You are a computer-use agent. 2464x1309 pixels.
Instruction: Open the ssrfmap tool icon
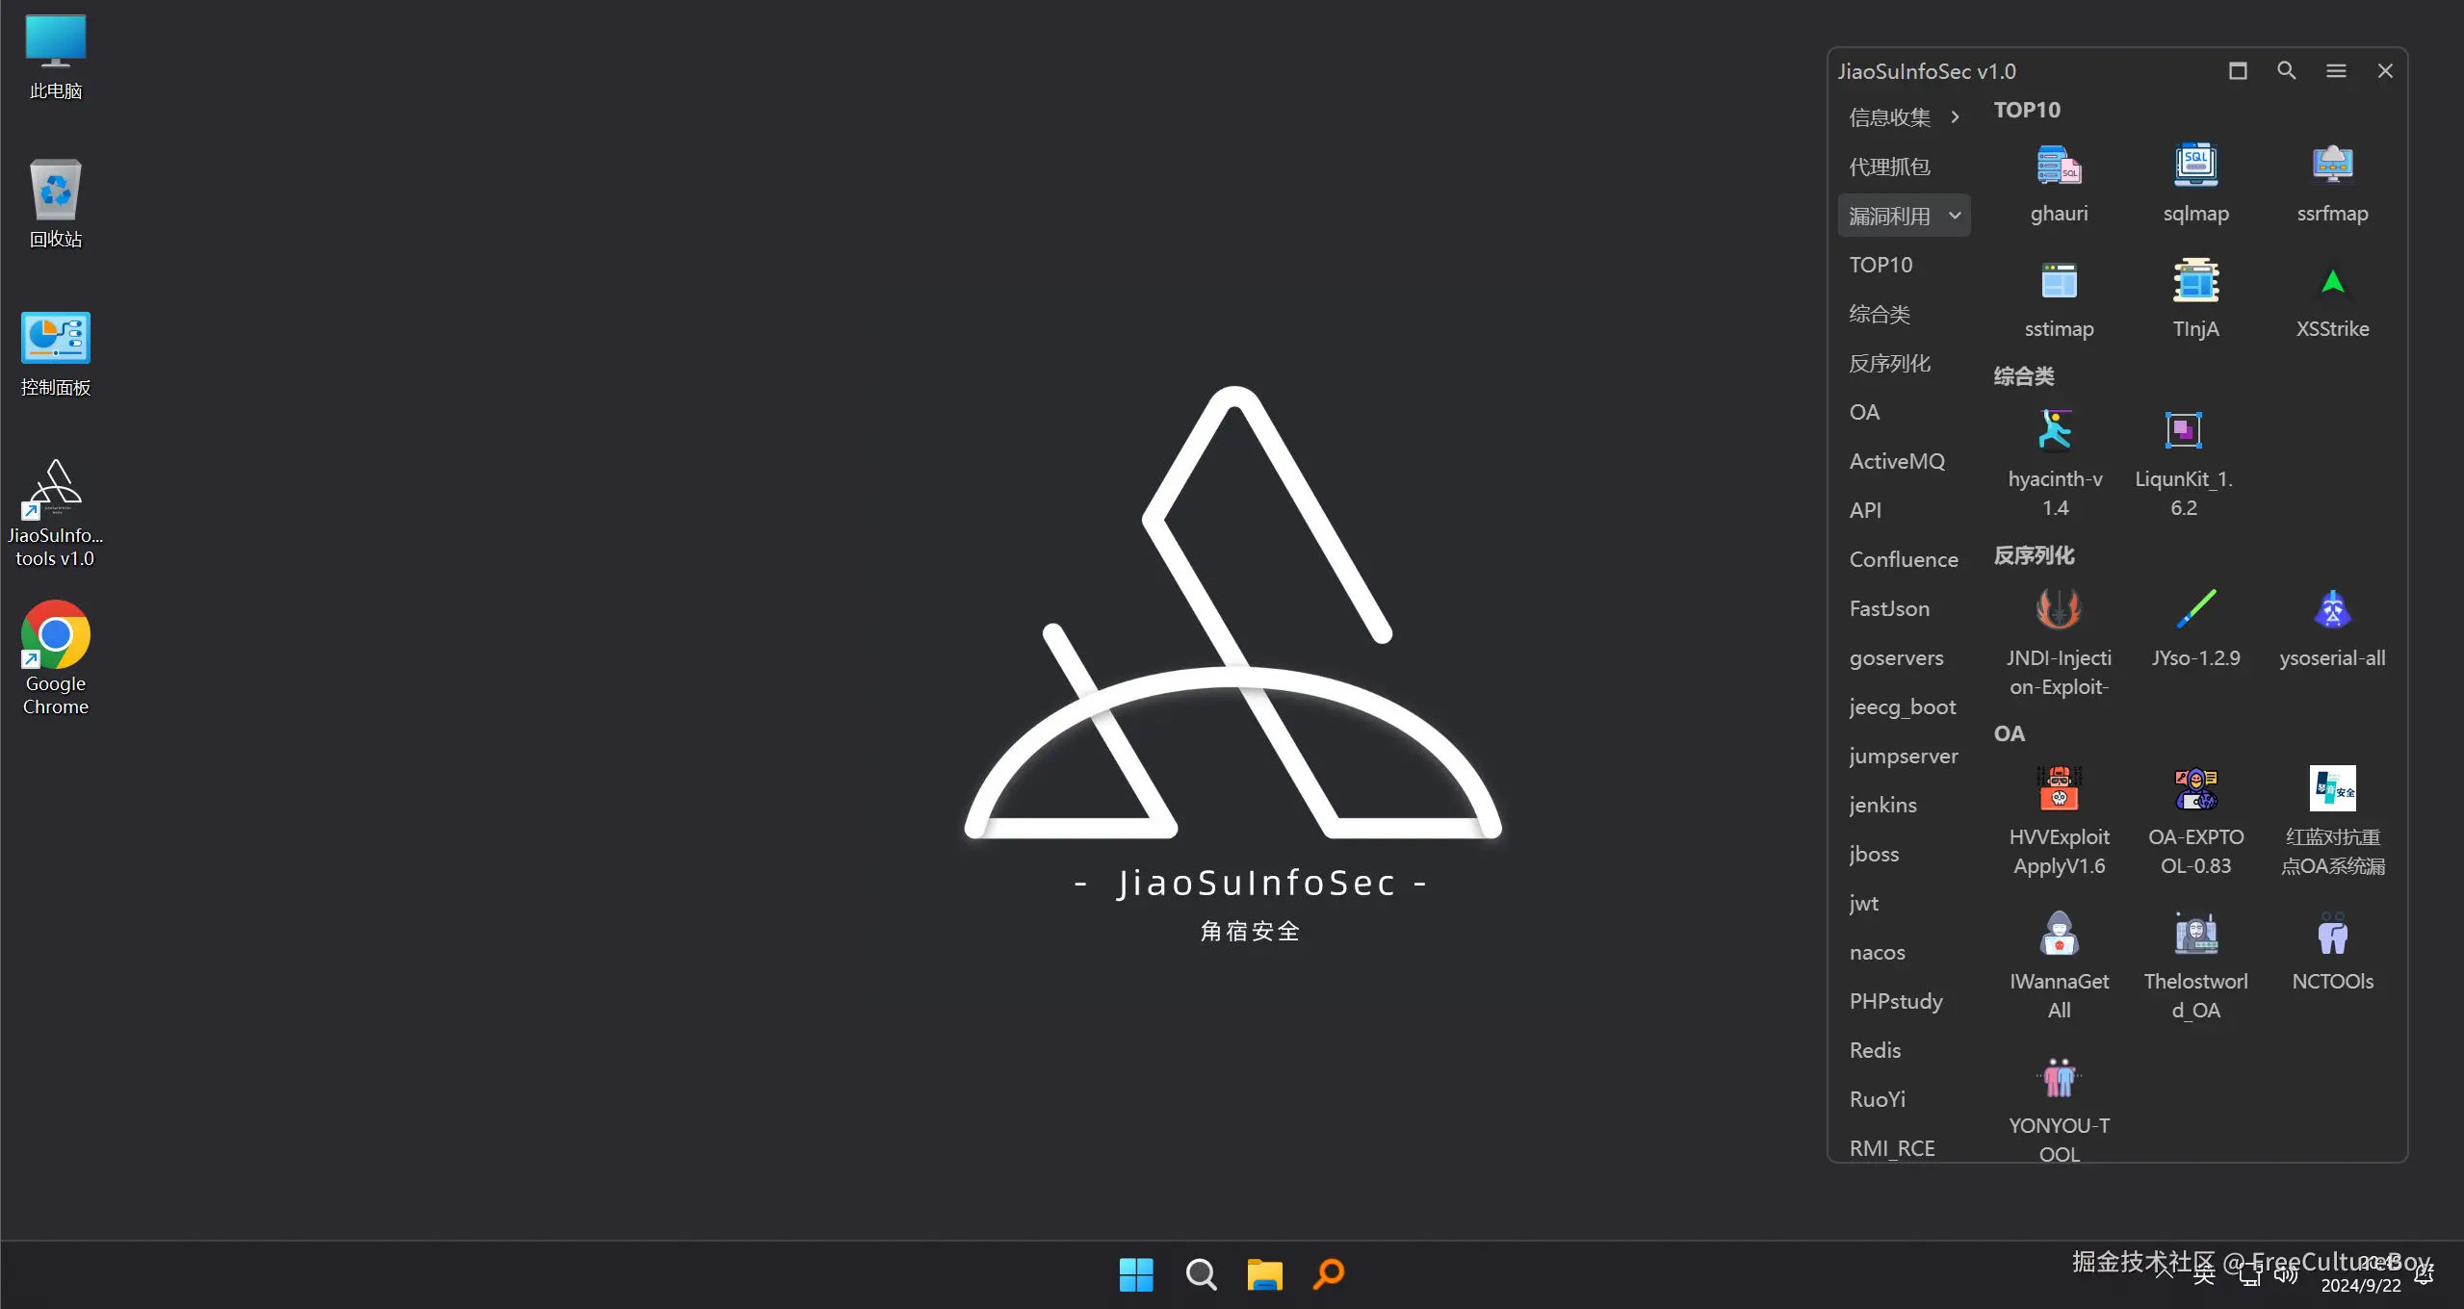tap(2332, 166)
